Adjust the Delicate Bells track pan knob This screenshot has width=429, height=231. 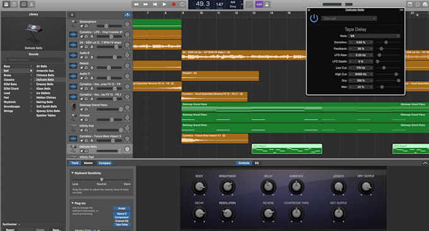(x=127, y=149)
